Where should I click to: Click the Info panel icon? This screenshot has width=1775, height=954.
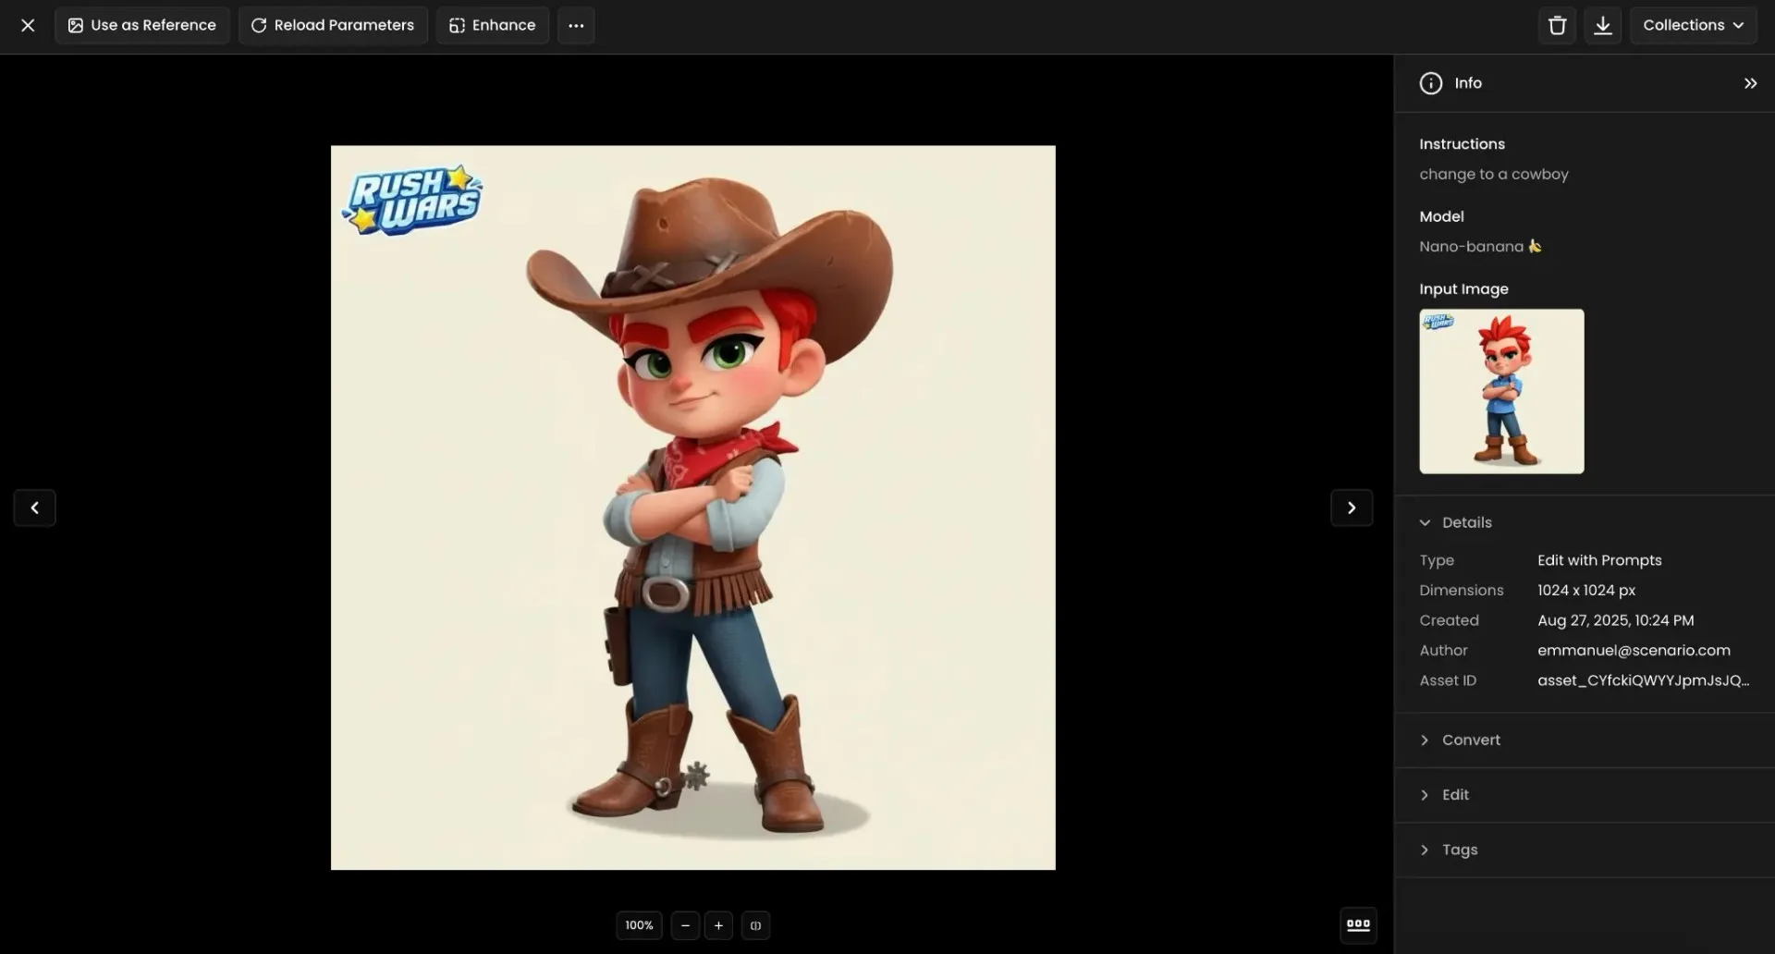1429,82
